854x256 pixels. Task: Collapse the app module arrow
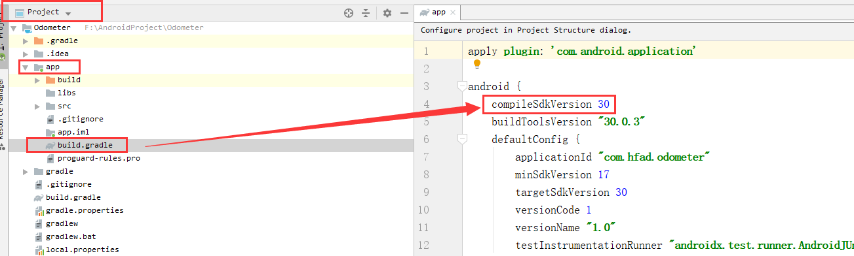26,67
